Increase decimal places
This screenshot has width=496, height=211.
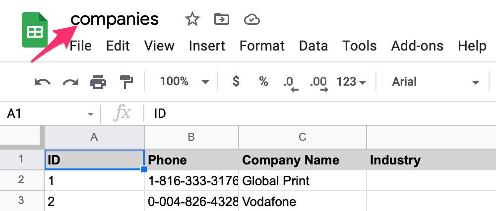[319, 84]
